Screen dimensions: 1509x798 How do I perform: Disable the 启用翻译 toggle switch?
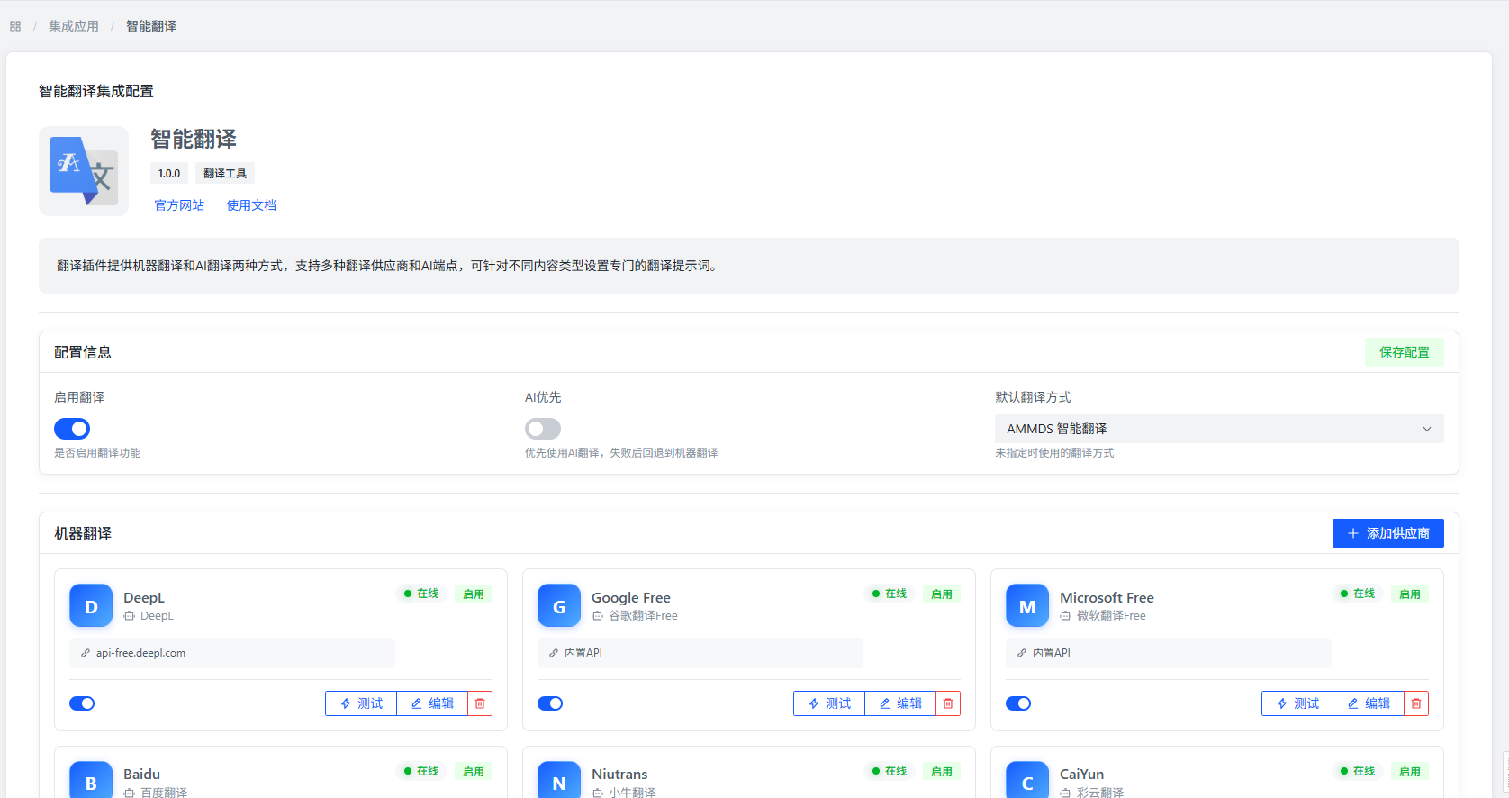point(72,429)
